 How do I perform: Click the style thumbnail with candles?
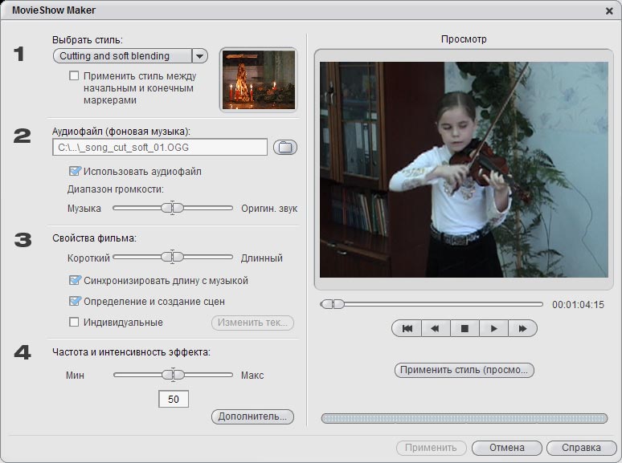[258, 79]
